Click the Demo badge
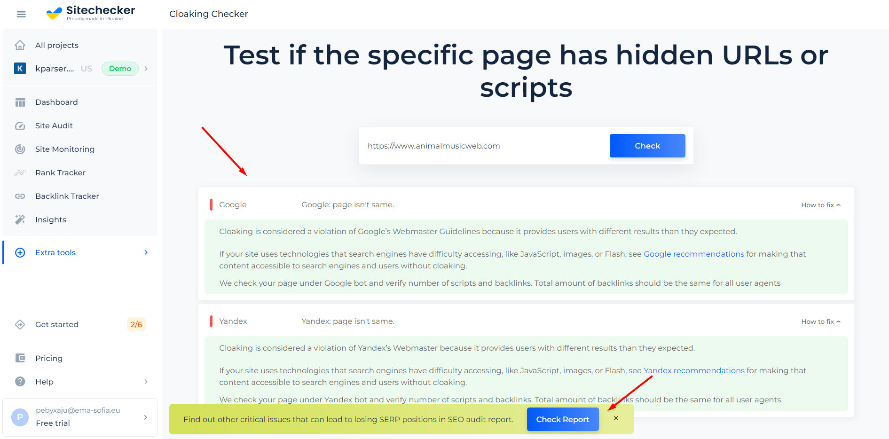This screenshot has height=439, width=889. tap(120, 69)
